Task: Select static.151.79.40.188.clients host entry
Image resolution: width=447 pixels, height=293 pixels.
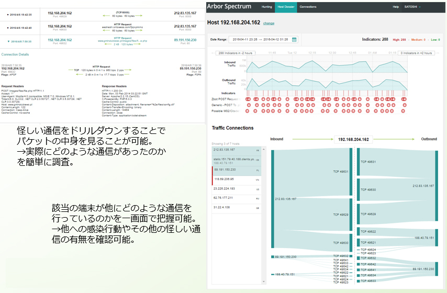Action: (237, 161)
